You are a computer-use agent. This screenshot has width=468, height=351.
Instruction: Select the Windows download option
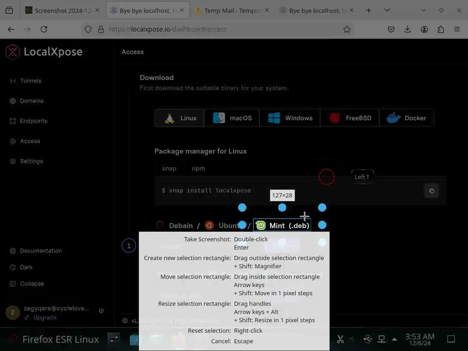pyautogui.click(x=290, y=118)
